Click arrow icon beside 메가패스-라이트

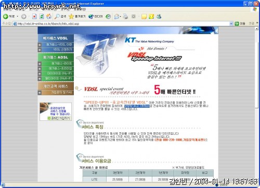[40, 64]
